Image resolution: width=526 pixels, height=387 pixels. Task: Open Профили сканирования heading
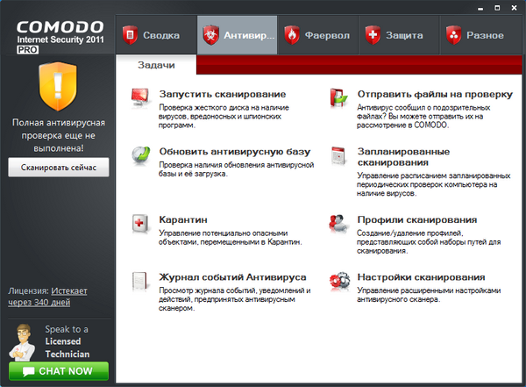(417, 219)
